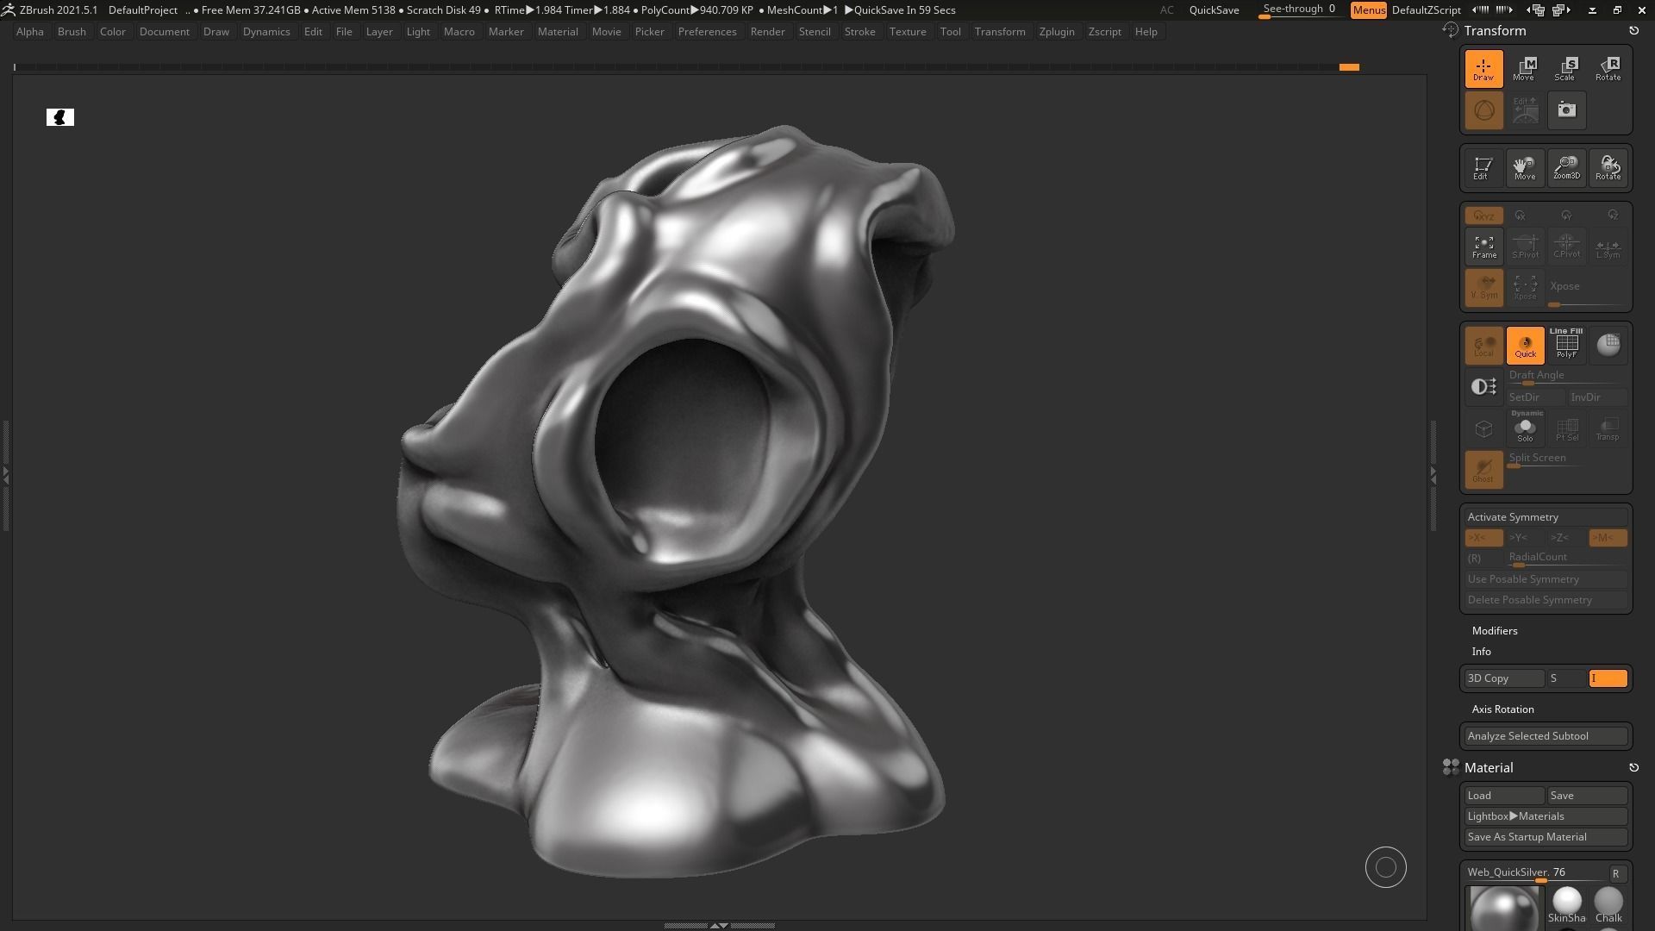
Task: Toggle Y axis symmetry
Action: [1525, 538]
